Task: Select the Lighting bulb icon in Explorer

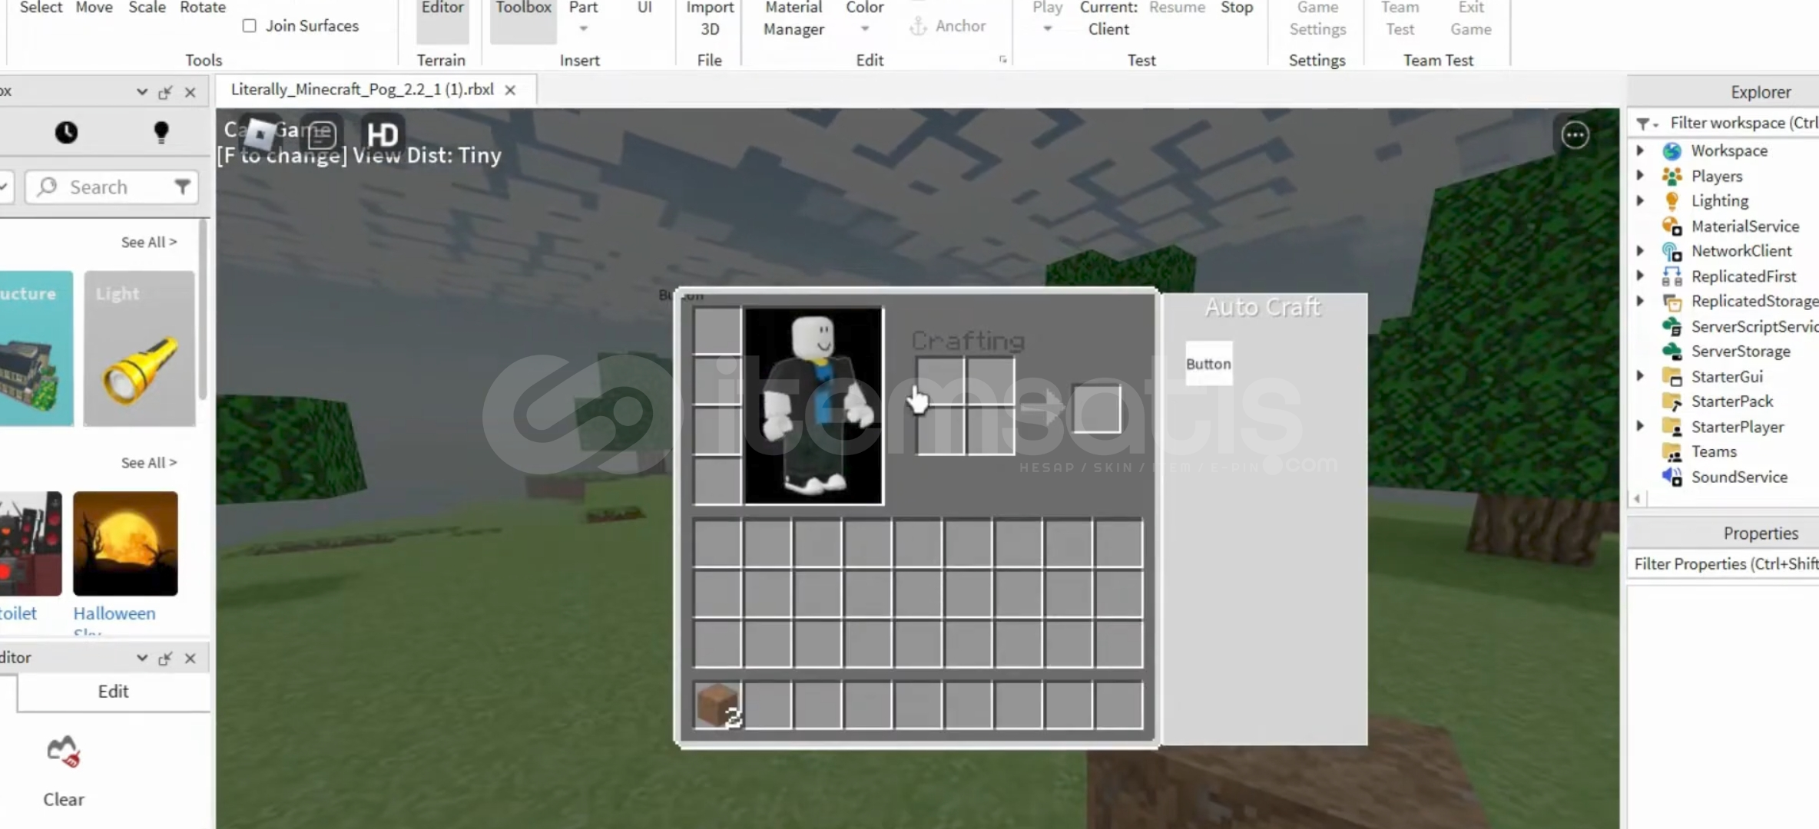Action: pos(1672,201)
